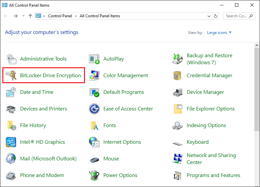Click the Search Control Panel field
This screenshot has height=187, width=260.
[x=239, y=16]
